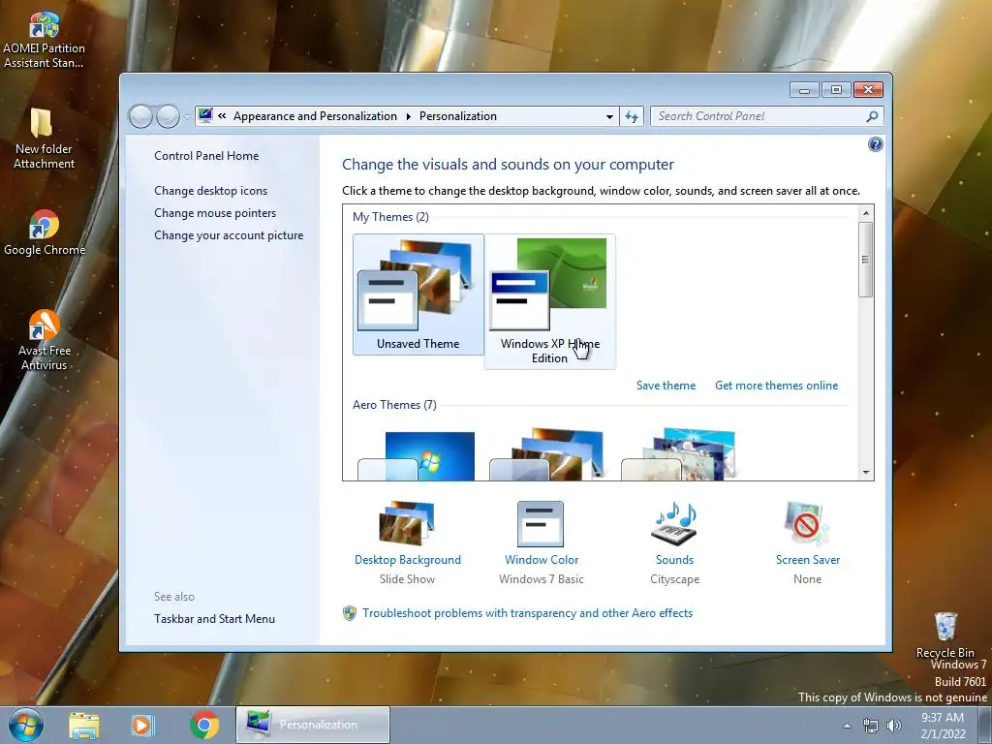Click the Sounds text link
Viewport: 992px width, 744px height.
pyautogui.click(x=674, y=560)
